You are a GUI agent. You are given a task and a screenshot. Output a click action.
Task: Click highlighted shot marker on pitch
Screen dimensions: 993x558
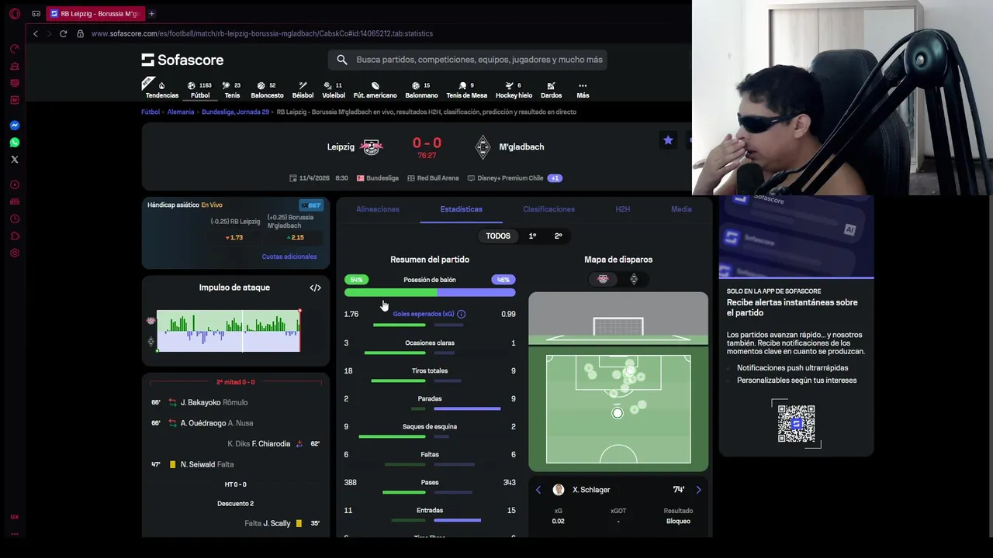pos(618,413)
